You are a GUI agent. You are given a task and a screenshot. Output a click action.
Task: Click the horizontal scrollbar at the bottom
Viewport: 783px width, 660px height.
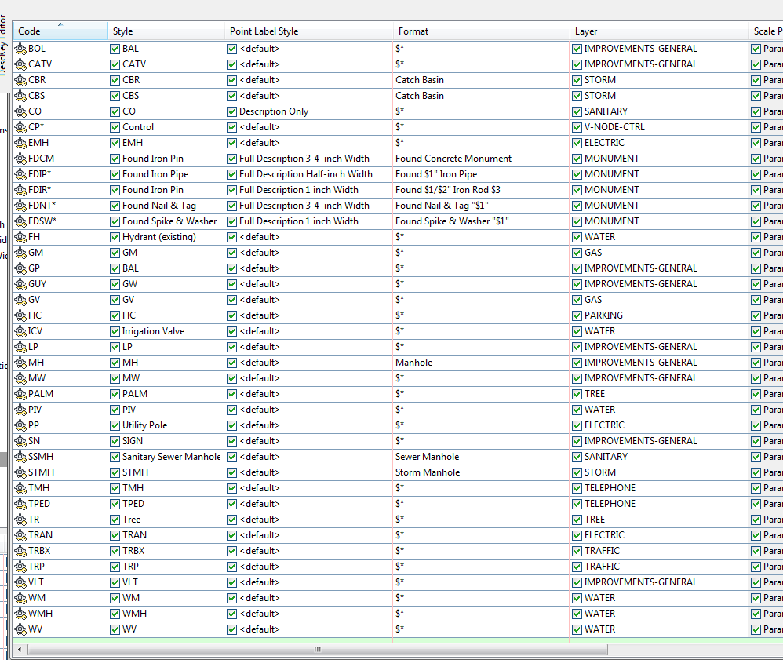pos(317,649)
